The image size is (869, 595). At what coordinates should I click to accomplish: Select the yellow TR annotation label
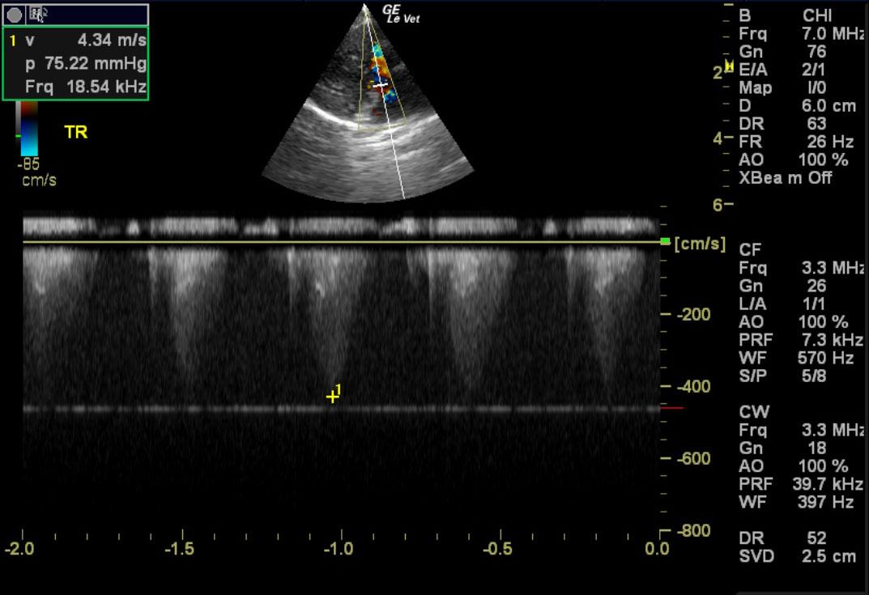(x=76, y=133)
